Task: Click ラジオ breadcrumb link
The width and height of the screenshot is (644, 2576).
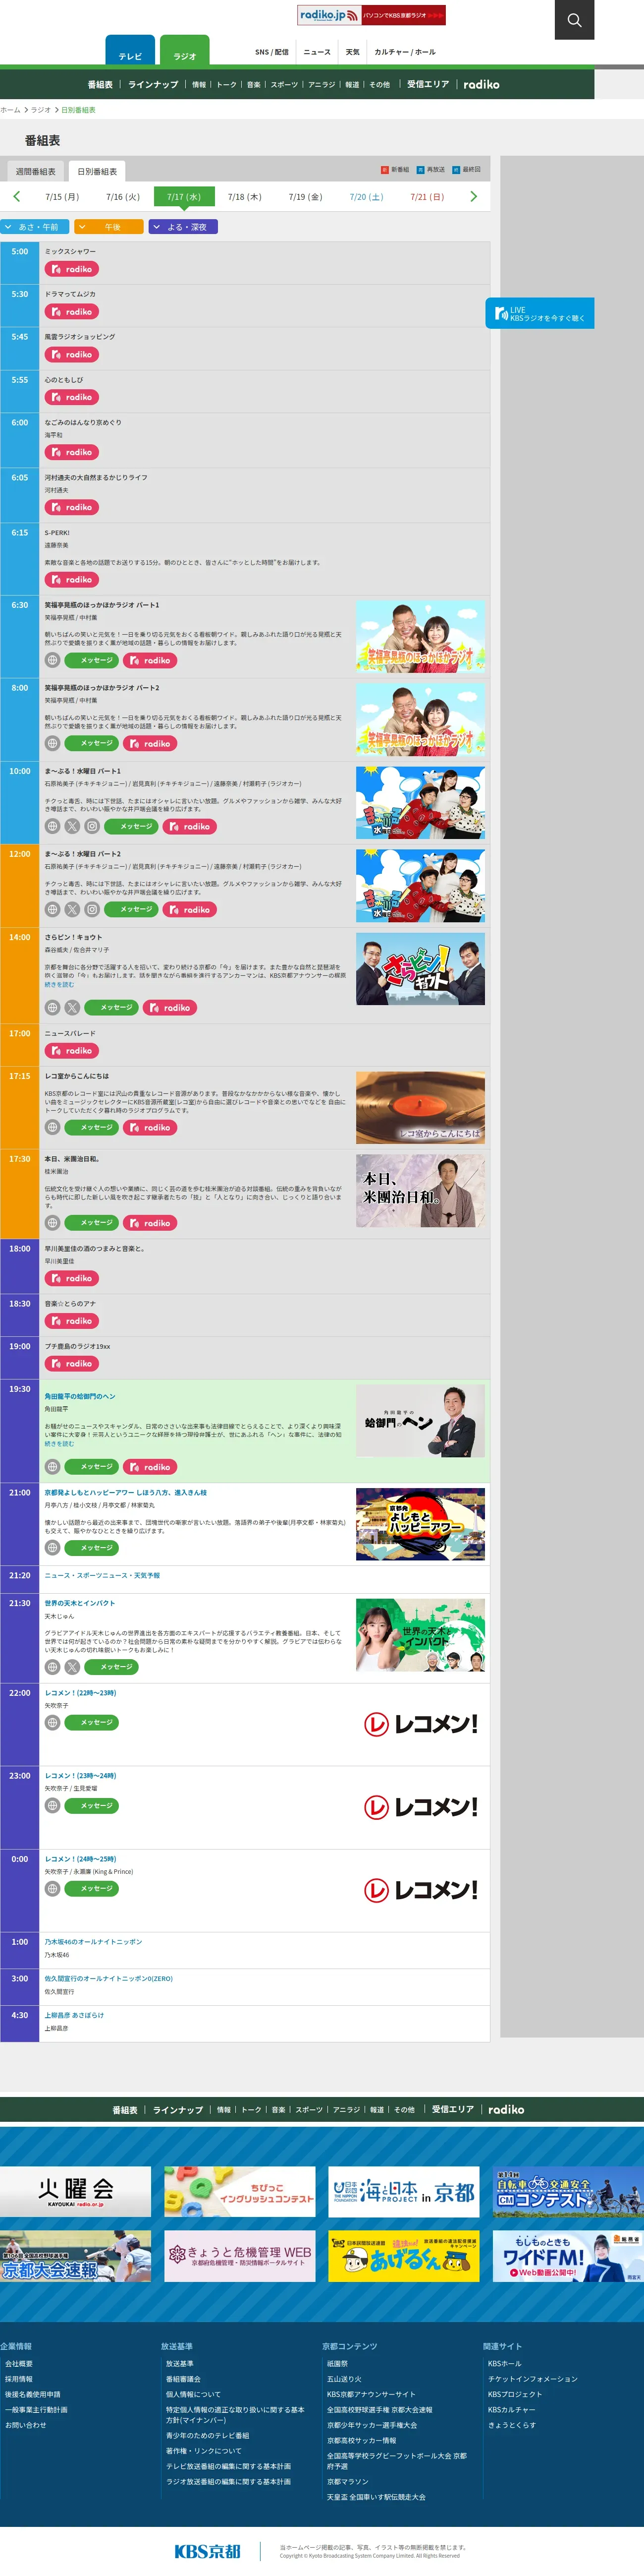Action: 41,110
